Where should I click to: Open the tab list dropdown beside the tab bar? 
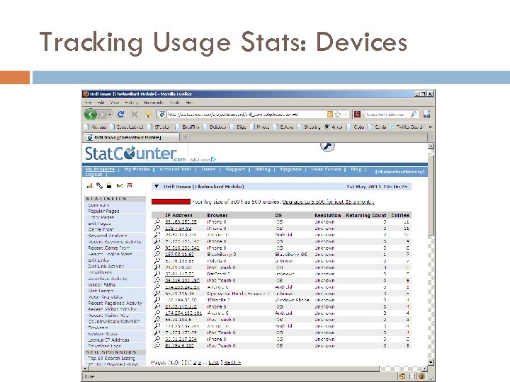(431, 137)
